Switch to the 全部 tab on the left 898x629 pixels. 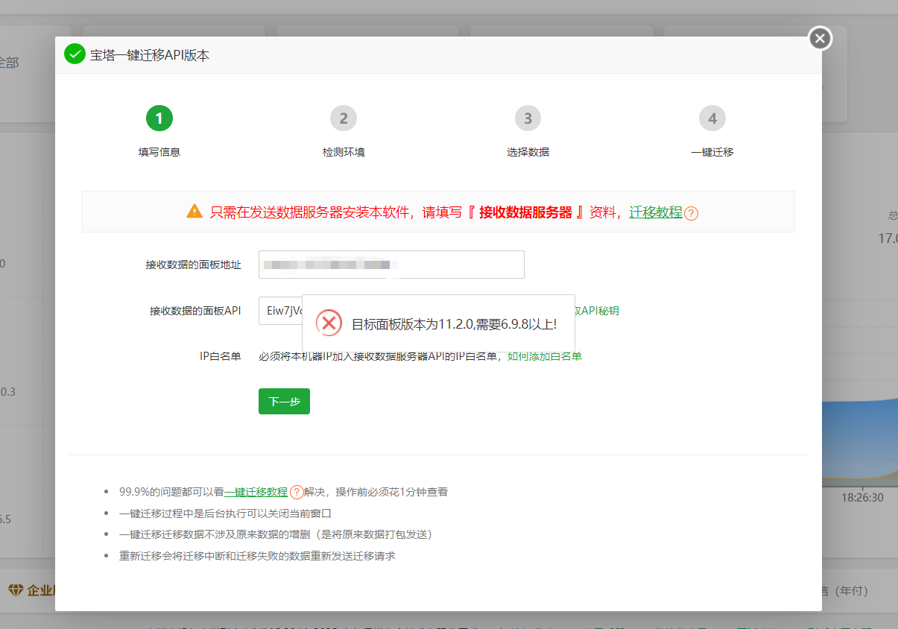point(7,63)
